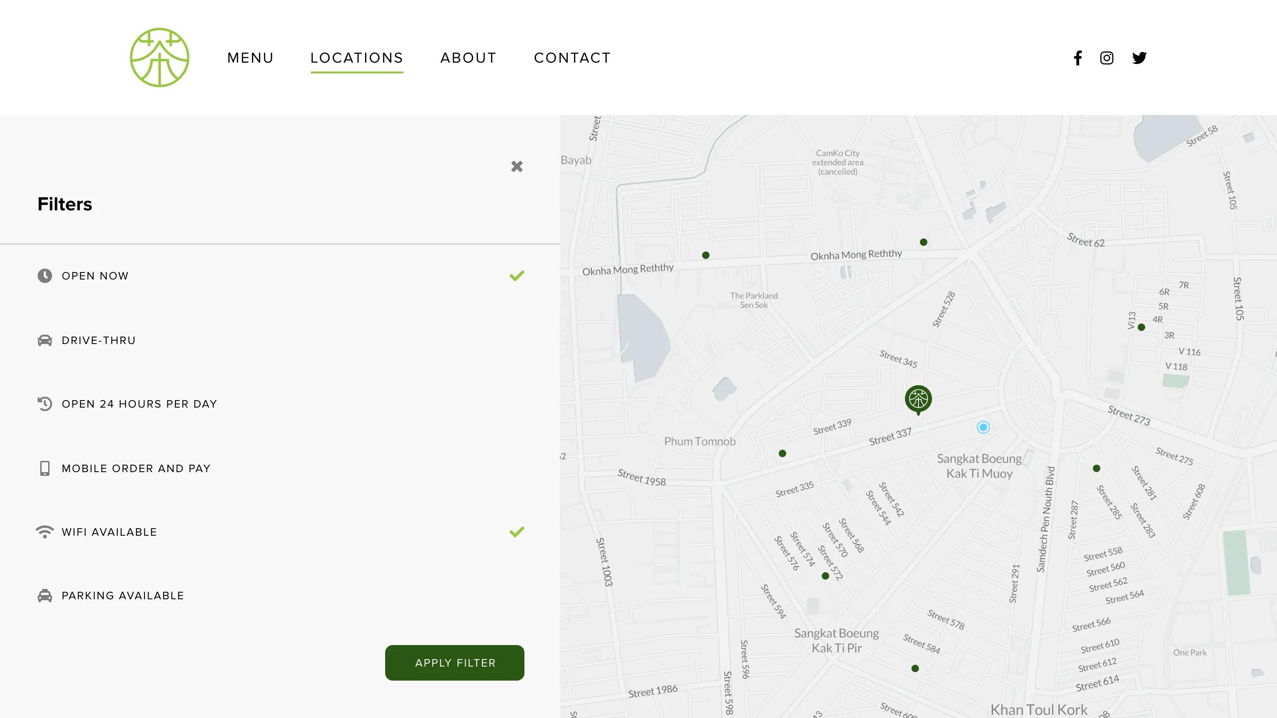Click the Facebook social media icon
The height and width of the screenshot is (718, 1277).
coord(1077,57)
